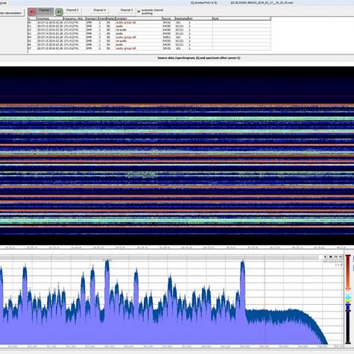Sort table by Frequency MHz column header
Viewport: 354px width, 354px height.
pyautogui.click(x=74, y=19)
